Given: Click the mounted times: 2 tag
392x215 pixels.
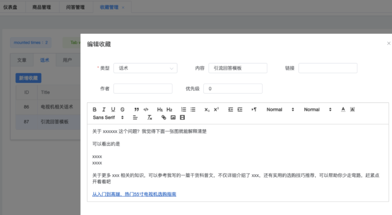Looking at the screenshot, I should point(31,43).
